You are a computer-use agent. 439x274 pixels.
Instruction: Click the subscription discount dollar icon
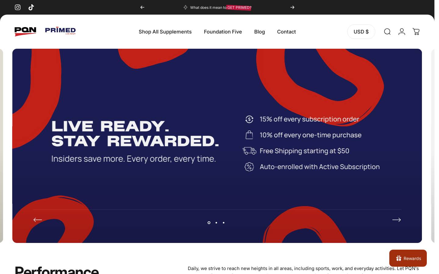249,119
